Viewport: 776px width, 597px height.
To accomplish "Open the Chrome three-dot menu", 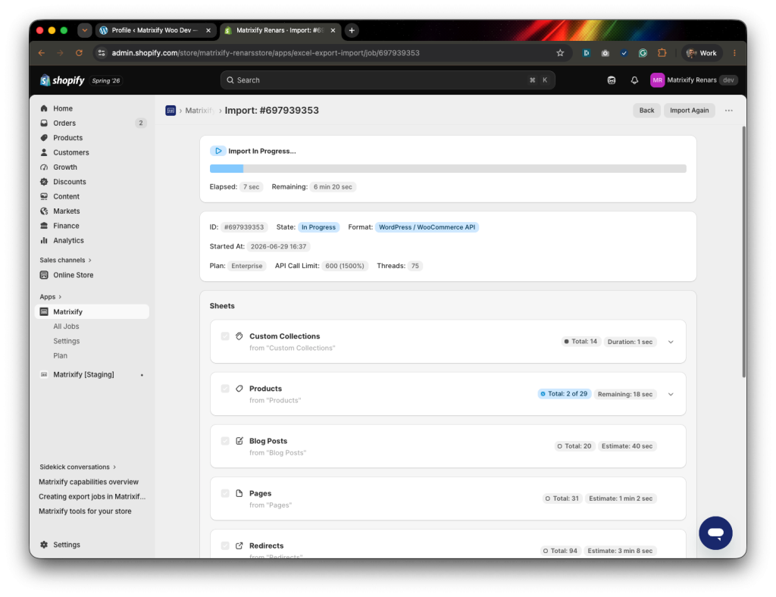I will [x=734, y=53].
